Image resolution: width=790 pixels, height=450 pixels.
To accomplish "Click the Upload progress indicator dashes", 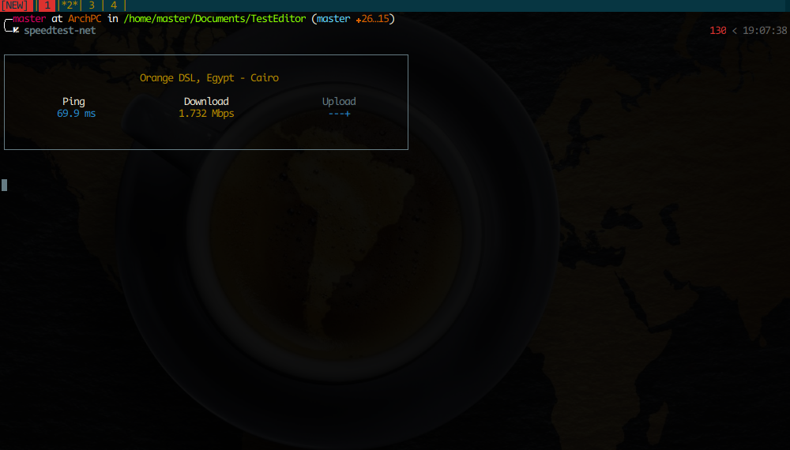I will (x=339, y=114).
